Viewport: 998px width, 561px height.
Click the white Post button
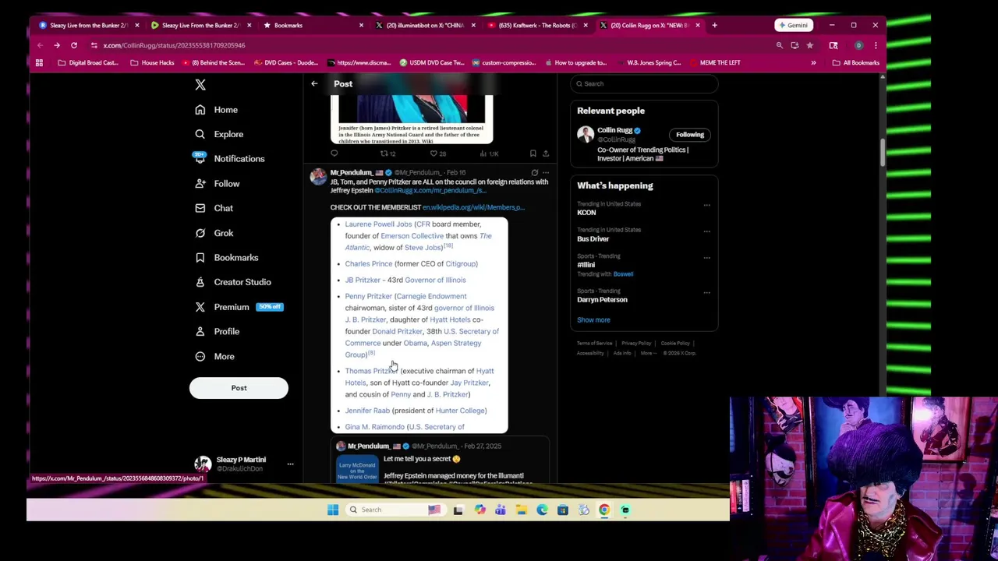239,388
